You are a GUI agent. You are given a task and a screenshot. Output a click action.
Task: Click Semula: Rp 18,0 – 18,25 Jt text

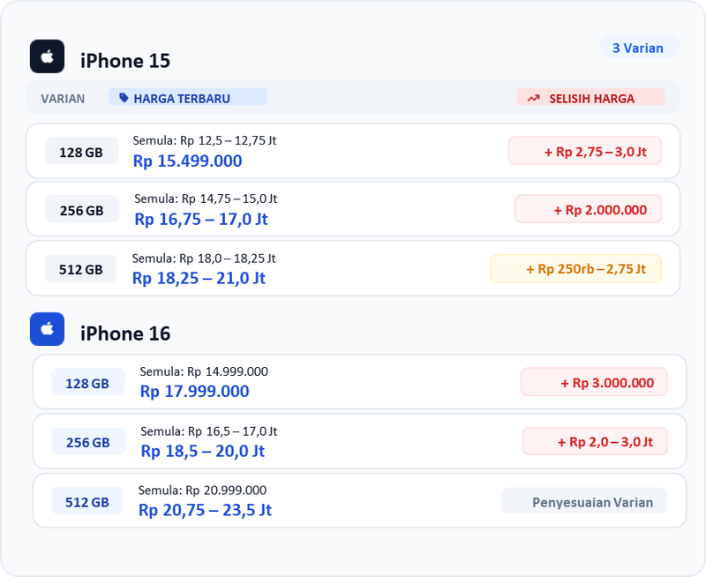[204, 259]
